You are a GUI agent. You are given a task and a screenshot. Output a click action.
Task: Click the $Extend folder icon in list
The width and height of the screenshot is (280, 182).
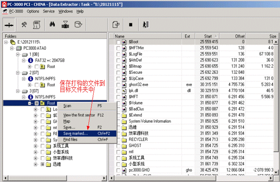pos(124,115)
